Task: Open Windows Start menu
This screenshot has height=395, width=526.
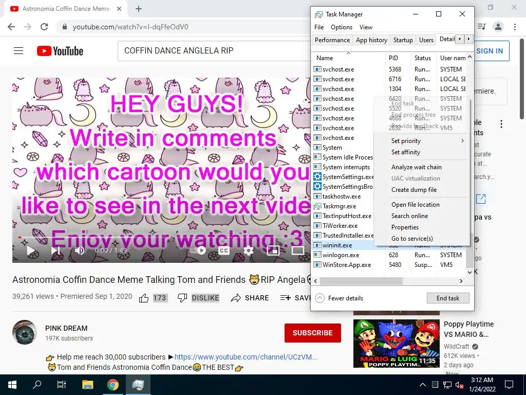Action: pyautogui.click(x=12, y=385)
